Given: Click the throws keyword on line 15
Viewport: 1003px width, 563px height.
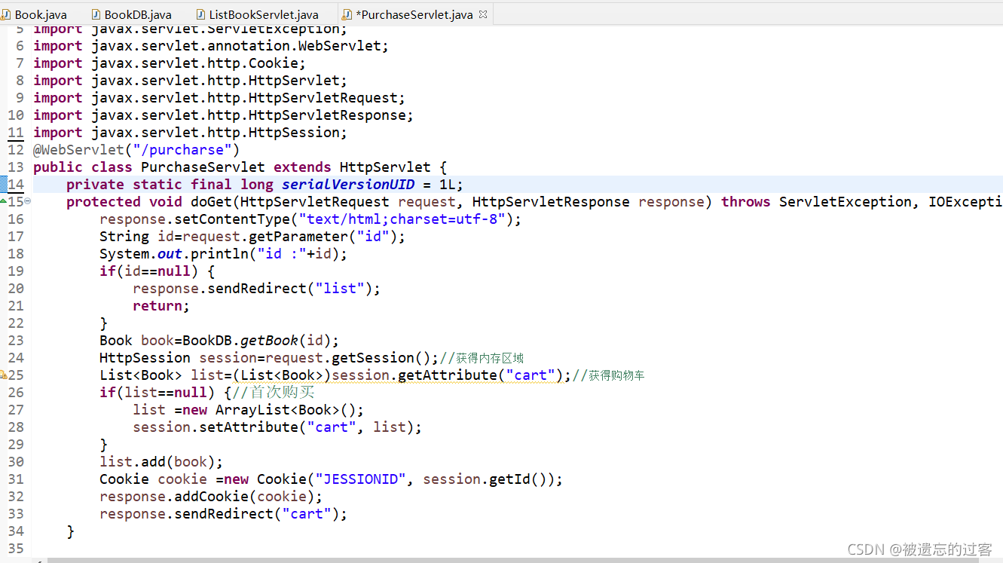Looking at the screenshot, I should 746,202.
